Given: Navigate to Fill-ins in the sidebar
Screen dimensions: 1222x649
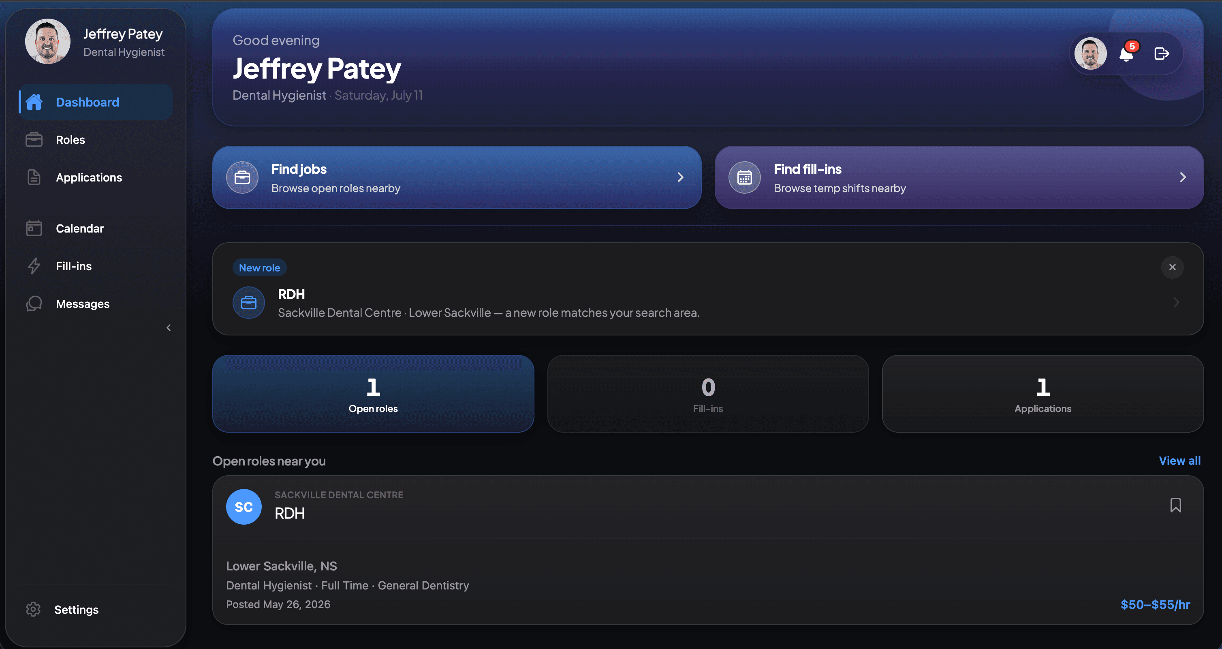Looking at the screenshot, I should 96,266.
